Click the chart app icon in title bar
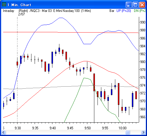Image resolution: width=147 pixels, height=136 pixels. pyautogui.click(x=4, y=5)
